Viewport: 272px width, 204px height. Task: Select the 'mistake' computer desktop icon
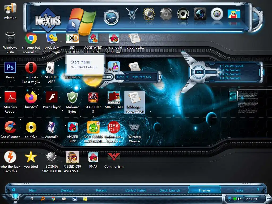click(10, 11)
